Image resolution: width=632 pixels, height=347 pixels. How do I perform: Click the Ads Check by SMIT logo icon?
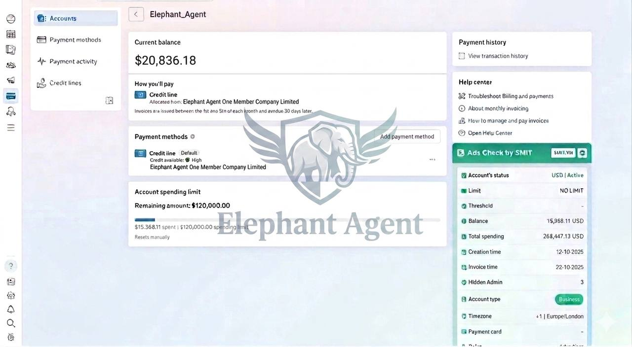coord(461,153)
